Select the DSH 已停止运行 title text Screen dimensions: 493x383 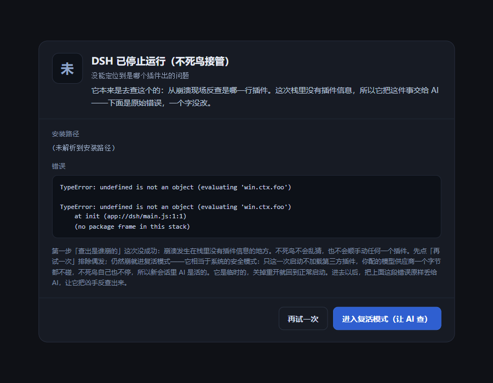pyautogui.click(x=160, y=61)
